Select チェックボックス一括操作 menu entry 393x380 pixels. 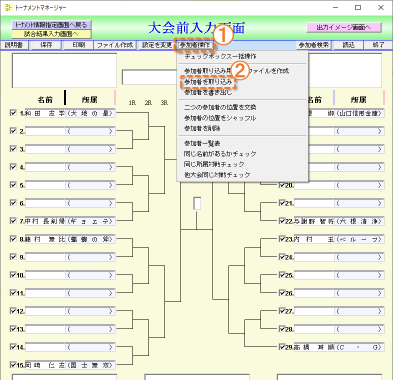pyautogui.click(x=220, y=56)
